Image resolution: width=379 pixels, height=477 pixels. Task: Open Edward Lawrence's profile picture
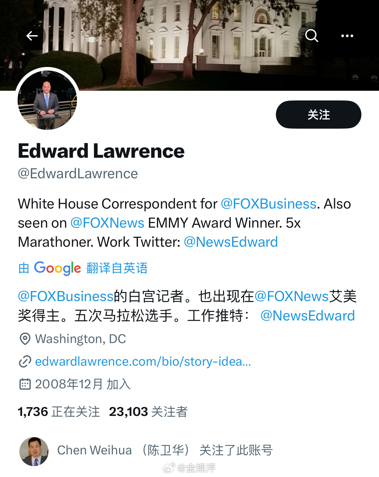(47, 100)
